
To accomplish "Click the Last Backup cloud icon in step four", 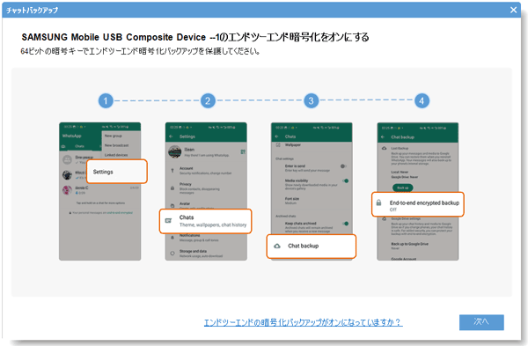I will [384, 148].
